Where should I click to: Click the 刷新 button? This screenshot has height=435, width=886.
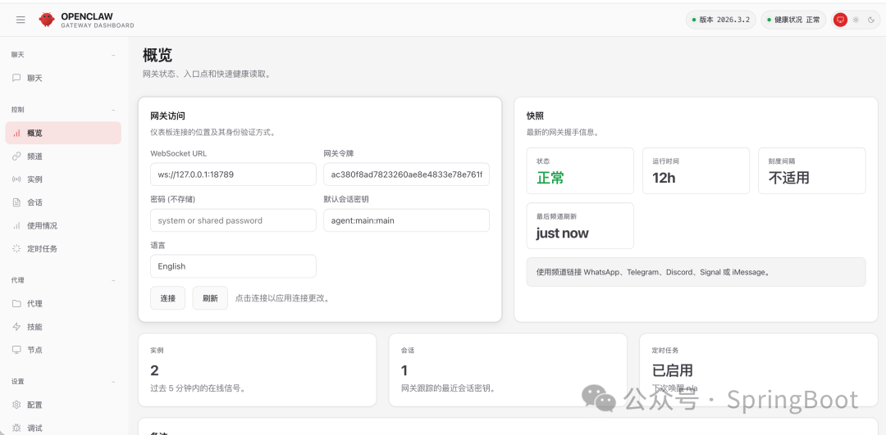(210, 298)
